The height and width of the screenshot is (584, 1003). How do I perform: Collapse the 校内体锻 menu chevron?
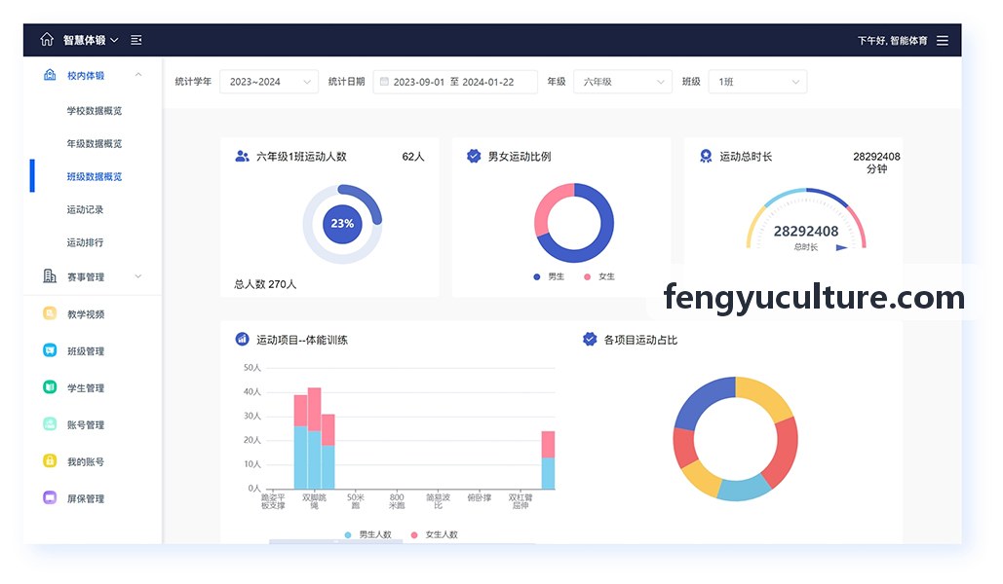point(138,75)
